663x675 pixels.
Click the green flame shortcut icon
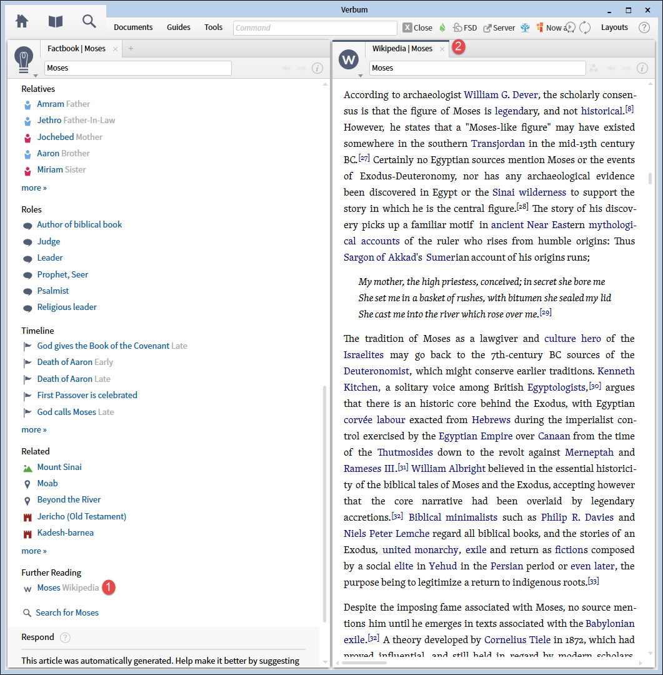tap(442, 27)
